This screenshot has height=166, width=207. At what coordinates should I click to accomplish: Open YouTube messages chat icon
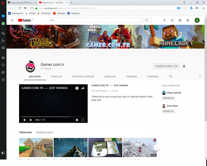pos(180,20)
